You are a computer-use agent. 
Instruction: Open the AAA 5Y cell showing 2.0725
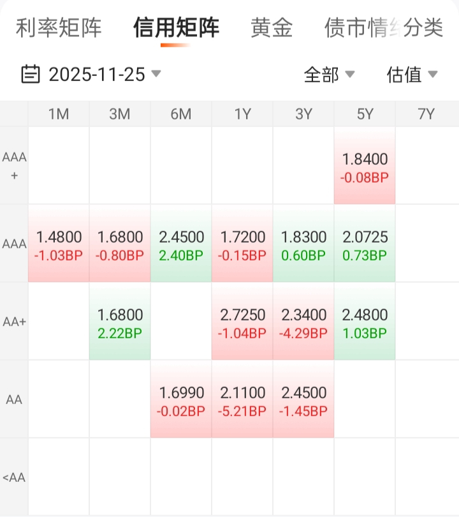pos(365,244)
